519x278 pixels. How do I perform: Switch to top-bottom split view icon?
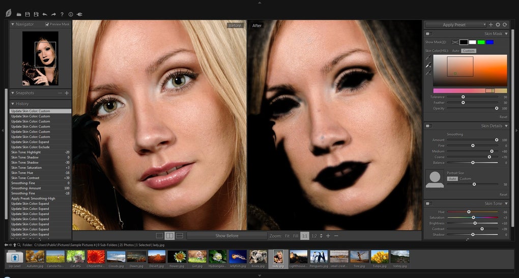point(180,236)
